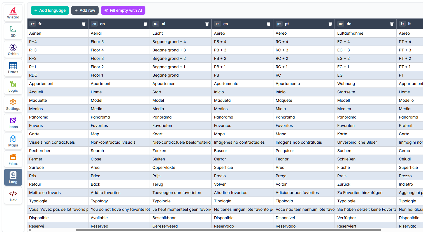Click the Add language button
Image resolution: width=423 pixels, height=232 pixels.
tap(50, 10)
